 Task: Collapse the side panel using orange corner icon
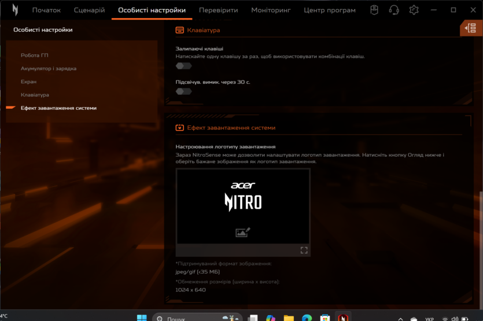click(471, 28)
